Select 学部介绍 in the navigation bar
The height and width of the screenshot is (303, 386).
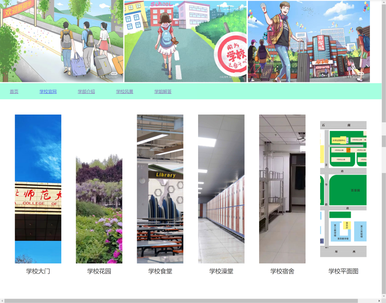(86, 92)
